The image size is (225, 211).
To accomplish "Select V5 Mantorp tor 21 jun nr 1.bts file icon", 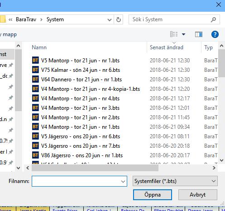I will pos(35,61).
